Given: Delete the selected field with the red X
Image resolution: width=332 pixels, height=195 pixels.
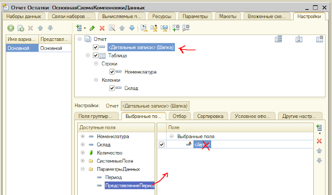Looking at the screenshot, I should 319,141.
